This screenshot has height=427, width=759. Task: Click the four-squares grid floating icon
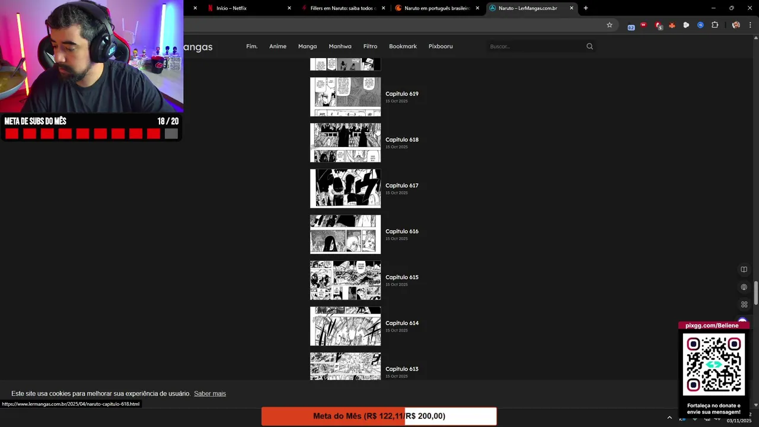[744, 305]
